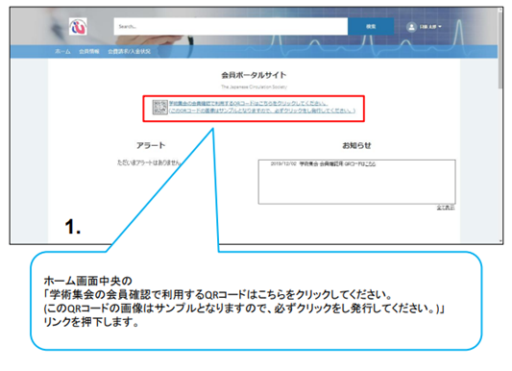
Task: Click the scrollbar up arrow
Action: 500,10
